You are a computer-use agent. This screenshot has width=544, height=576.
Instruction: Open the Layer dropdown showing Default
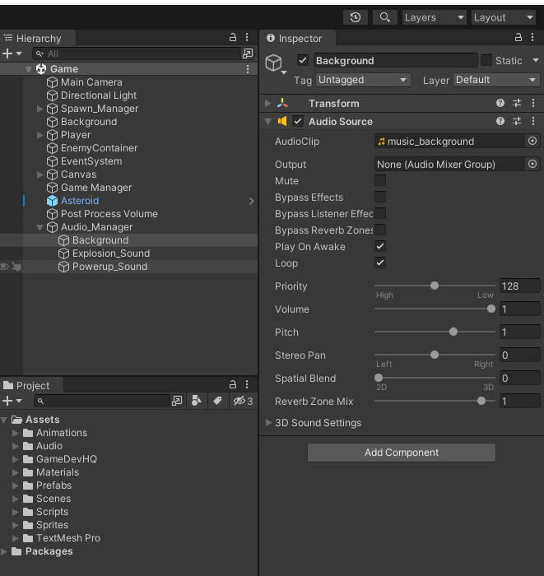pos(496,80)
